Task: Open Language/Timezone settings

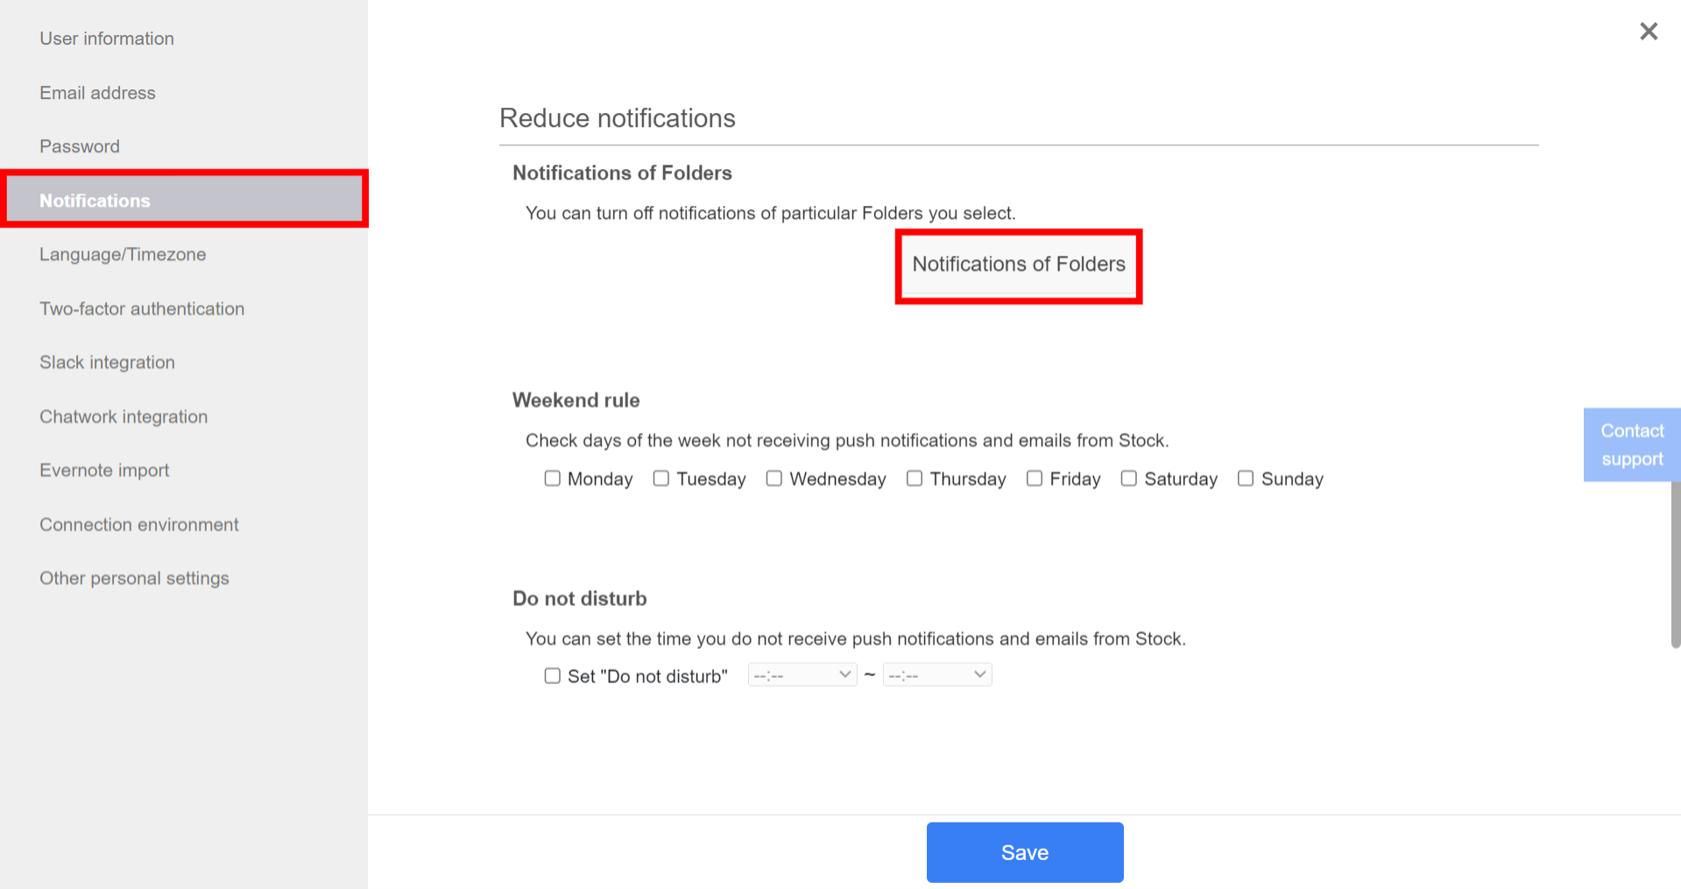Action: click(x=122, y=254)
